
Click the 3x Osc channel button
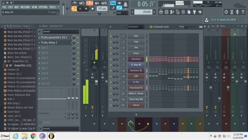(136, 82)
